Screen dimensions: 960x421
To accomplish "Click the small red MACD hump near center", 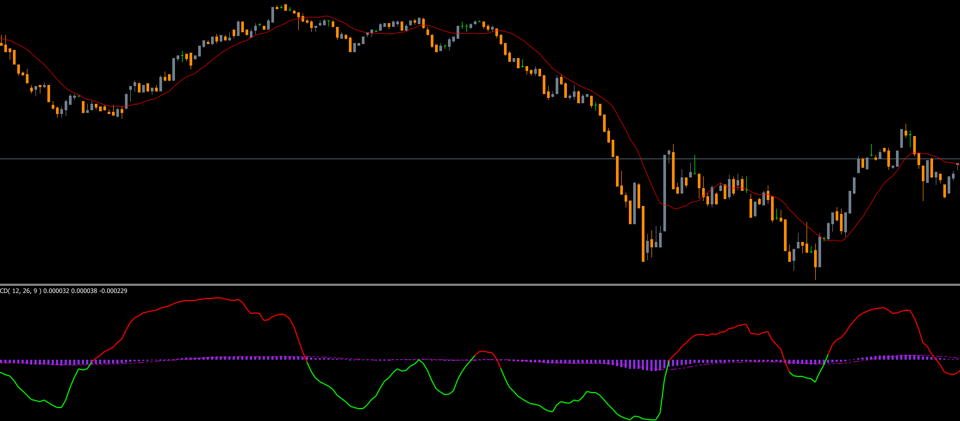I will [x=485, y=352].
